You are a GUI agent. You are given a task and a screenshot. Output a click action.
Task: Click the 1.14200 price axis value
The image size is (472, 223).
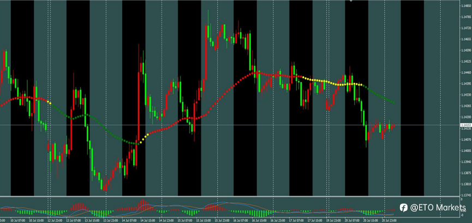coord(467,117)
